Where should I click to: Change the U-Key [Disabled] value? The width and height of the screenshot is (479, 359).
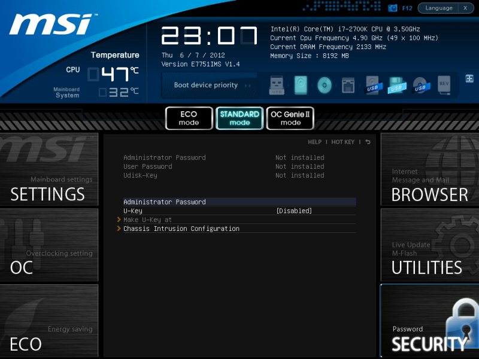tap(294, 211)
